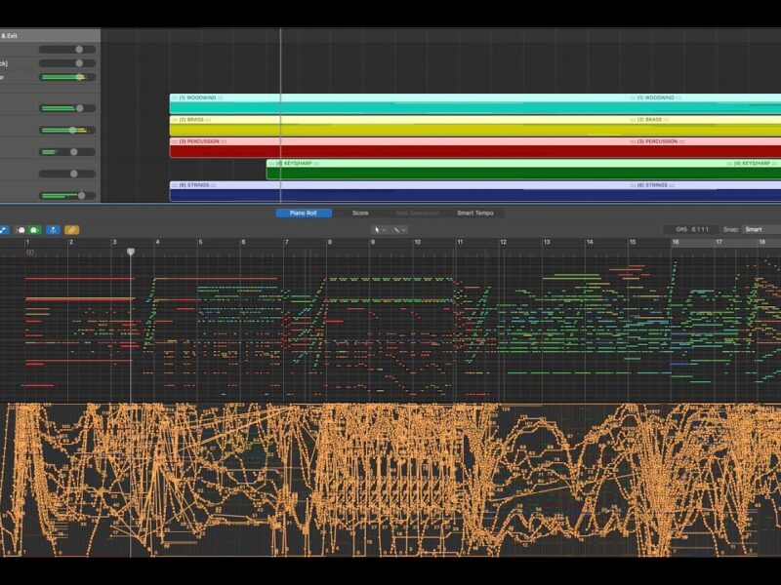This screenshot has height=585, width=781.
Task: Click bar 12 in the piano roll ruler
Action: click(x=503, y=242)
